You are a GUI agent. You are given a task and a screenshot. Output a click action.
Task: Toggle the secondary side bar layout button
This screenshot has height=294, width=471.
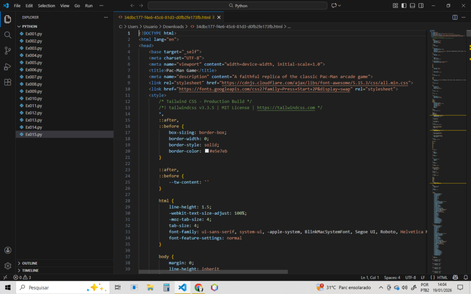click(421, 6)
